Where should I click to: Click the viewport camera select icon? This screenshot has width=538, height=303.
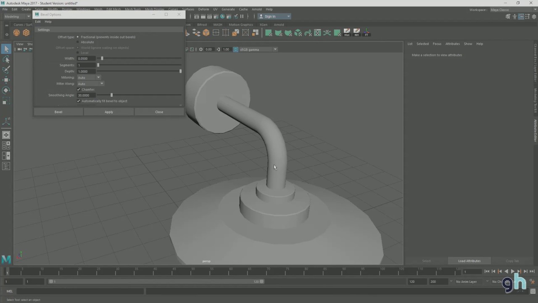point(19,49)
